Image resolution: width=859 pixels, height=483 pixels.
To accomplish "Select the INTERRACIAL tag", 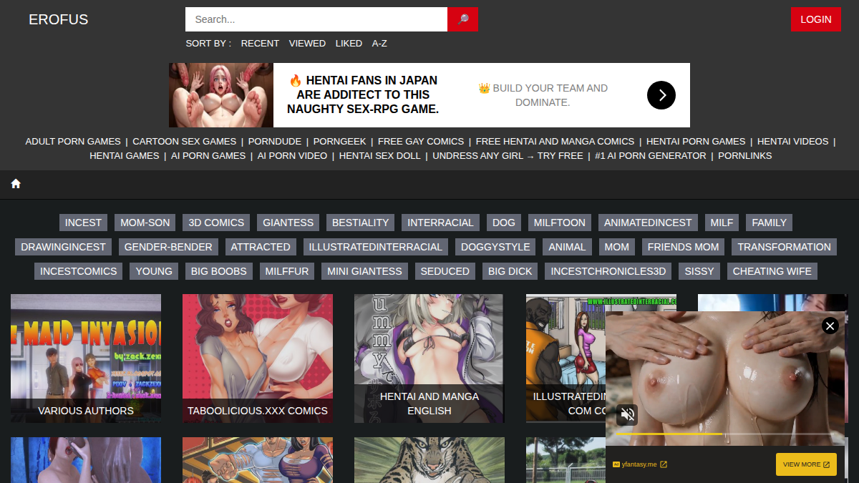I will pos(440,223).
